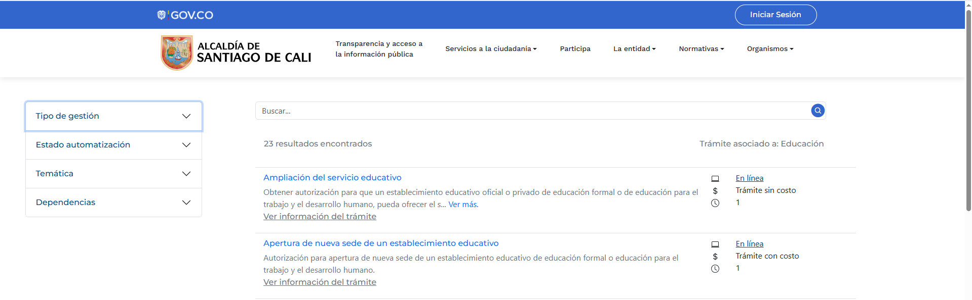972x300 pixels.
Task: Click the blue search magnifier icon
Action: [x=818, y=111]
